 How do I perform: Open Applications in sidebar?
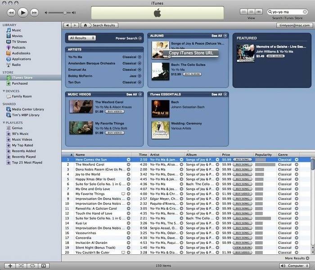(x=21, y=59)
